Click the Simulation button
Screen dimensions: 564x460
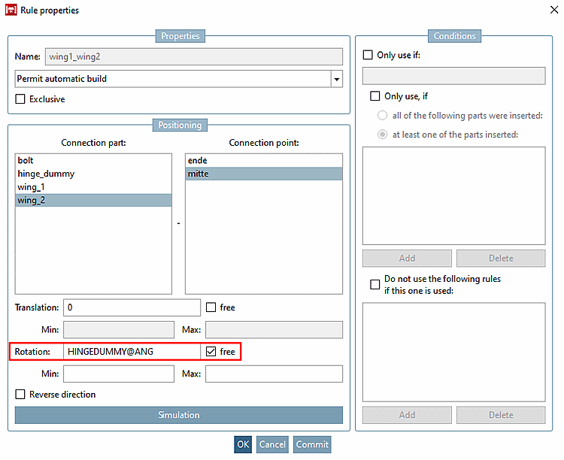[178, 415]
